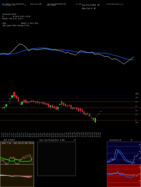Click the '(MGR) 7.1, 26.5, 30.6' ADX values
Viewport: 141px width, 187px height.
point(29,23)
